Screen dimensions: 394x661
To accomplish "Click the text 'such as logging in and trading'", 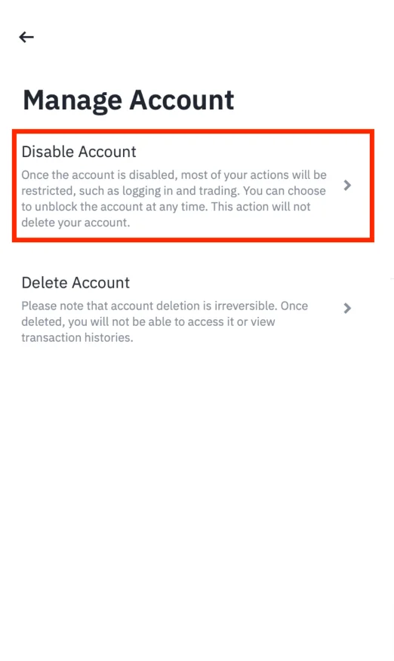I will (x=159, y=191).
